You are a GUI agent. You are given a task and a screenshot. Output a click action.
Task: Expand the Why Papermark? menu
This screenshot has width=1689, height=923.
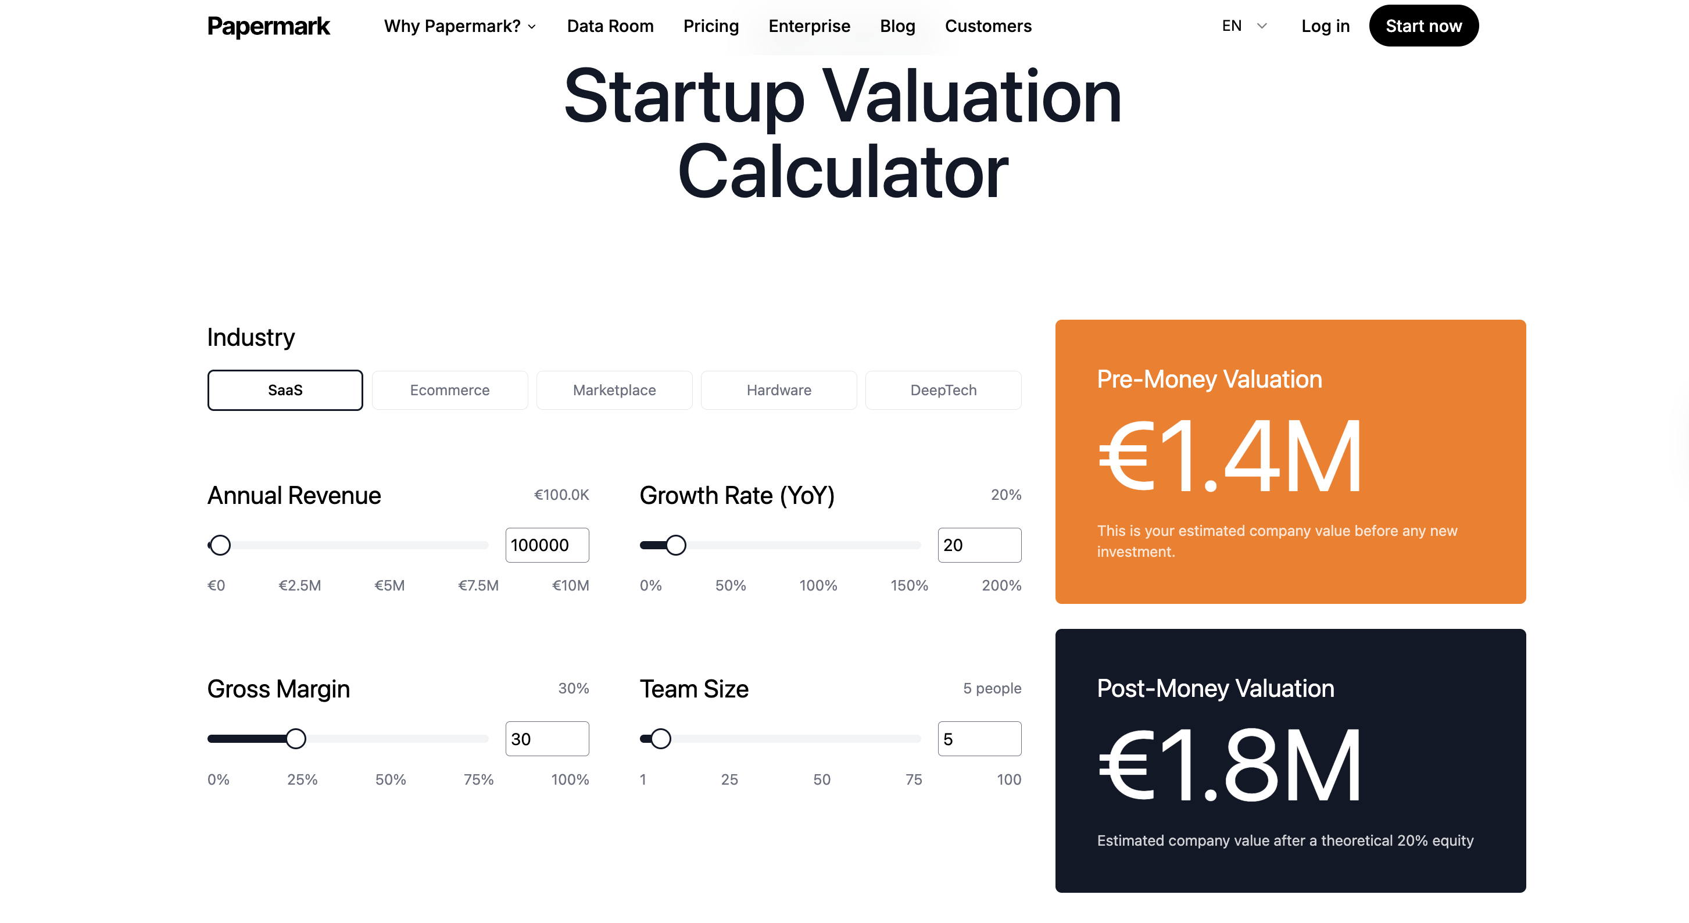coord(460,26)
